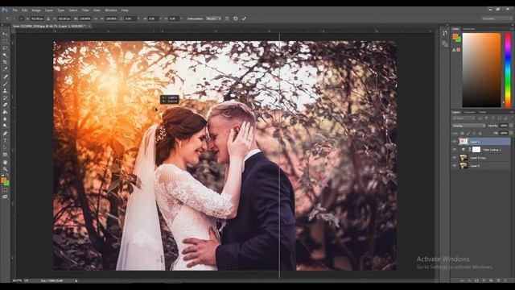The width and height of the screenshot is (515, 290).
Task: Cancel the transform in options bar
Action: pyautogui.click(x=236, y=19)
